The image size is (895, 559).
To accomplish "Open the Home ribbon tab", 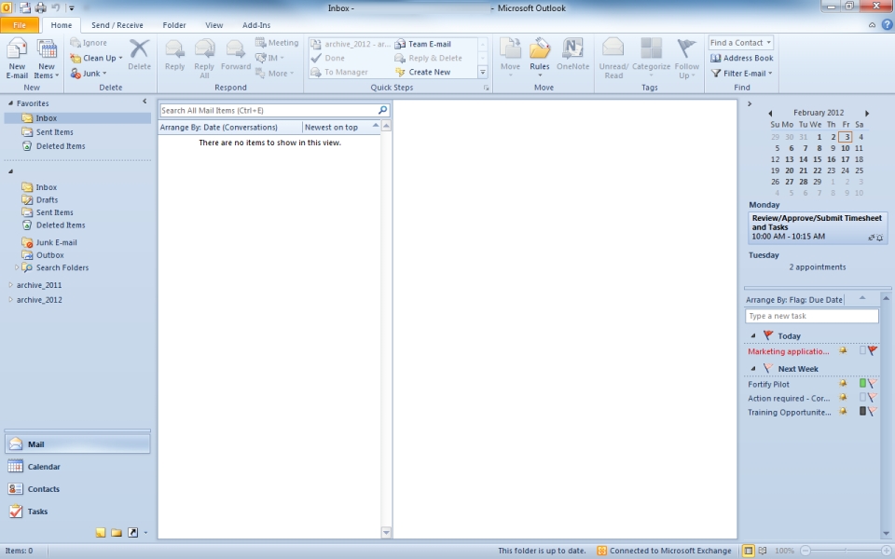I will (x=62, y=25).
